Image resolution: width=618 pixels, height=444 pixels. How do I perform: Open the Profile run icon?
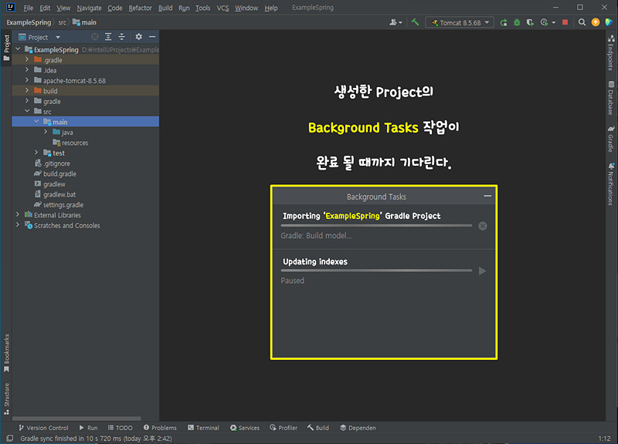point(545,22)
